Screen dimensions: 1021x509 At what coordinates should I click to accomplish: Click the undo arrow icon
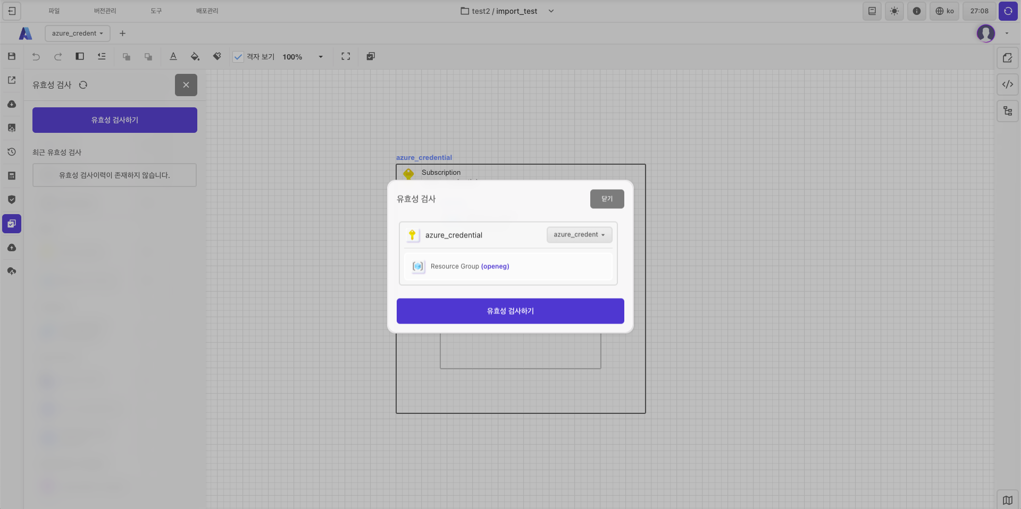36,56
